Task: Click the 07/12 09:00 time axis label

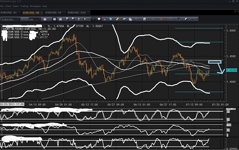Action: pos(194,105)
